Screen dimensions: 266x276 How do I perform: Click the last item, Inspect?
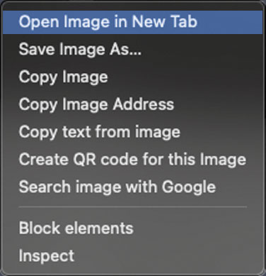coord(133,255)
